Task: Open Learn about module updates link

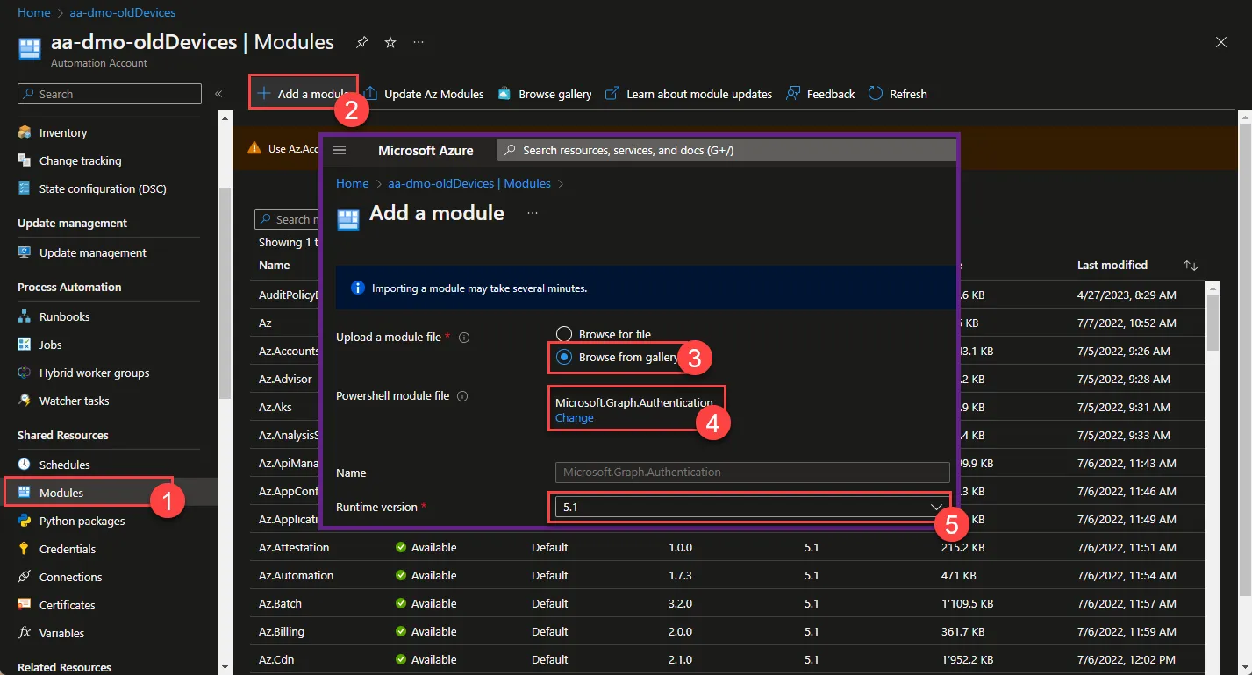Action: (689, 94)
